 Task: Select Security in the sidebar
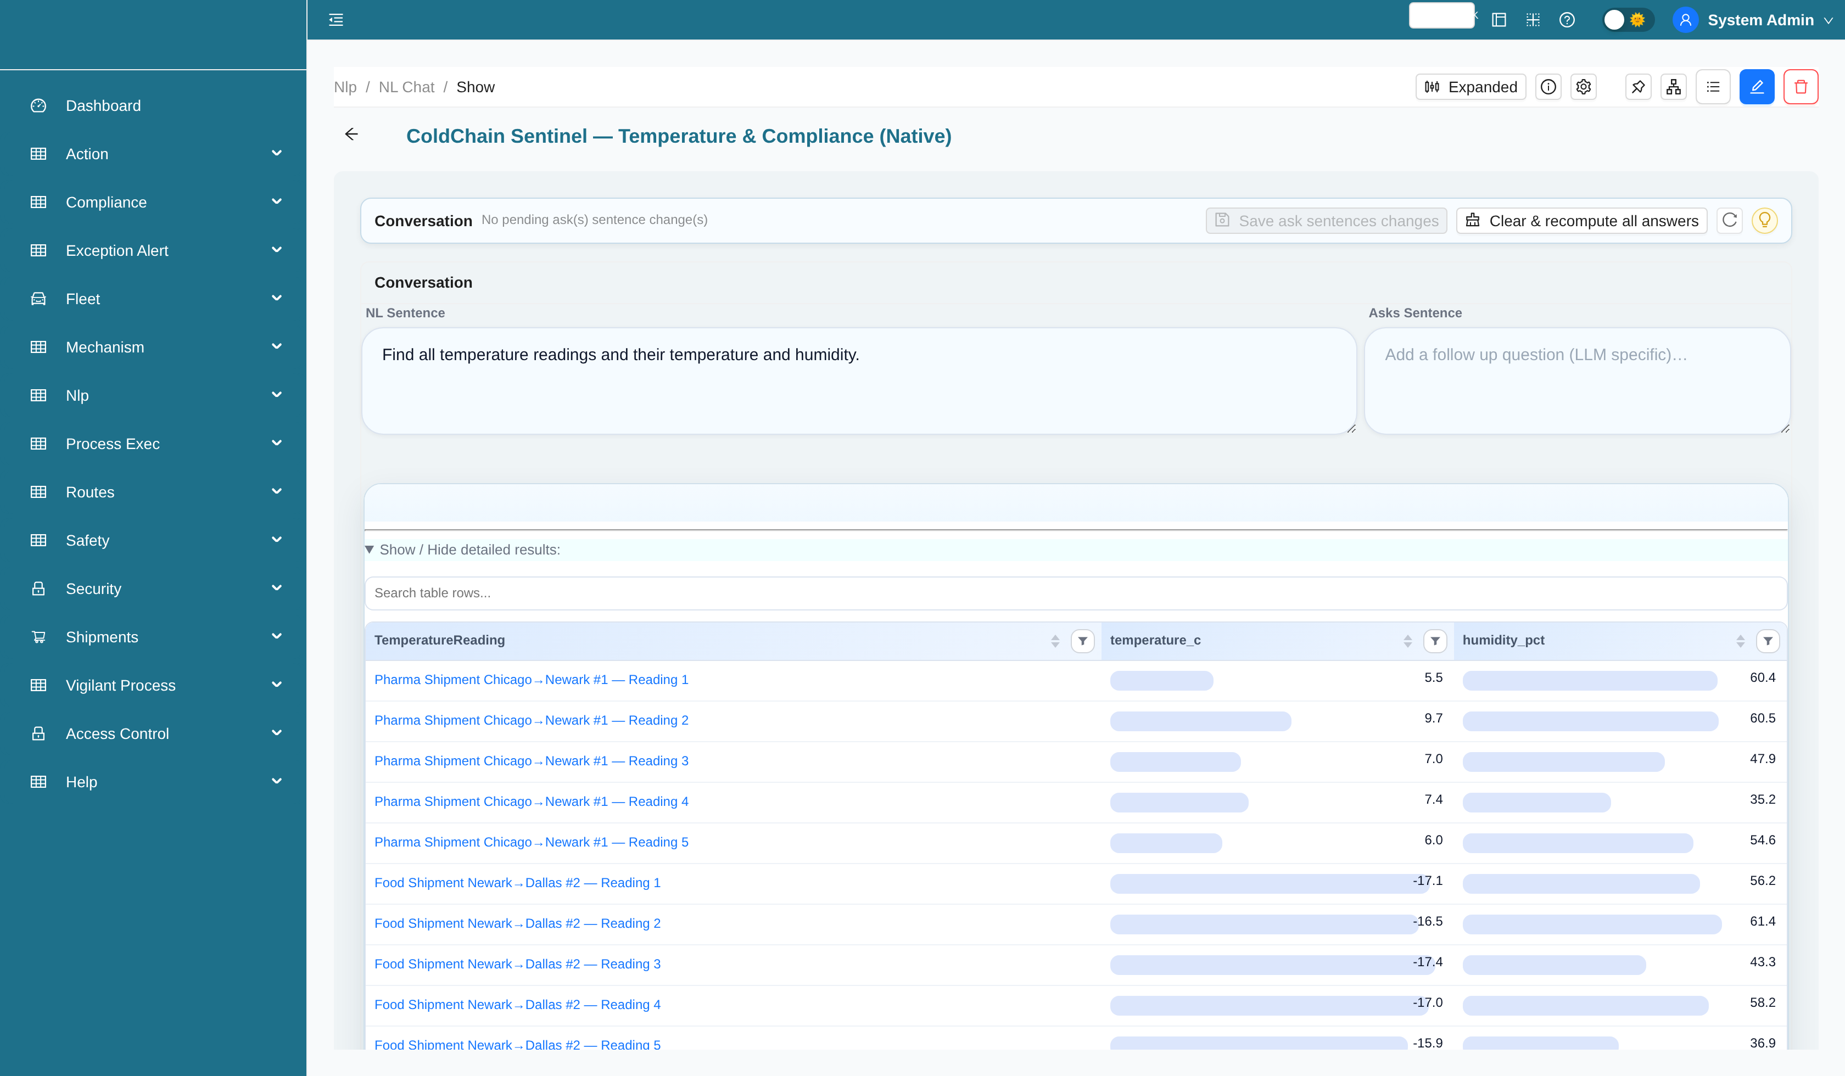point(153,589)
